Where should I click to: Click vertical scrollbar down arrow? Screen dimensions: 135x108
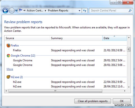pos(129,87)
